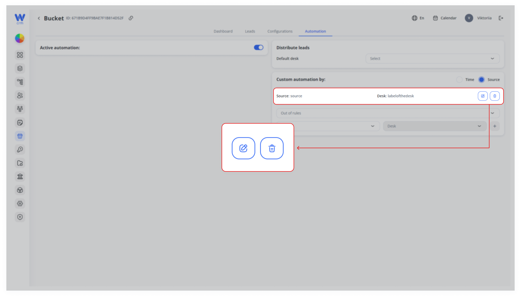Click the 'Desk: labelofthedesk' text
521x298 pixels.
pyautogui.click(x=395, y=96)
